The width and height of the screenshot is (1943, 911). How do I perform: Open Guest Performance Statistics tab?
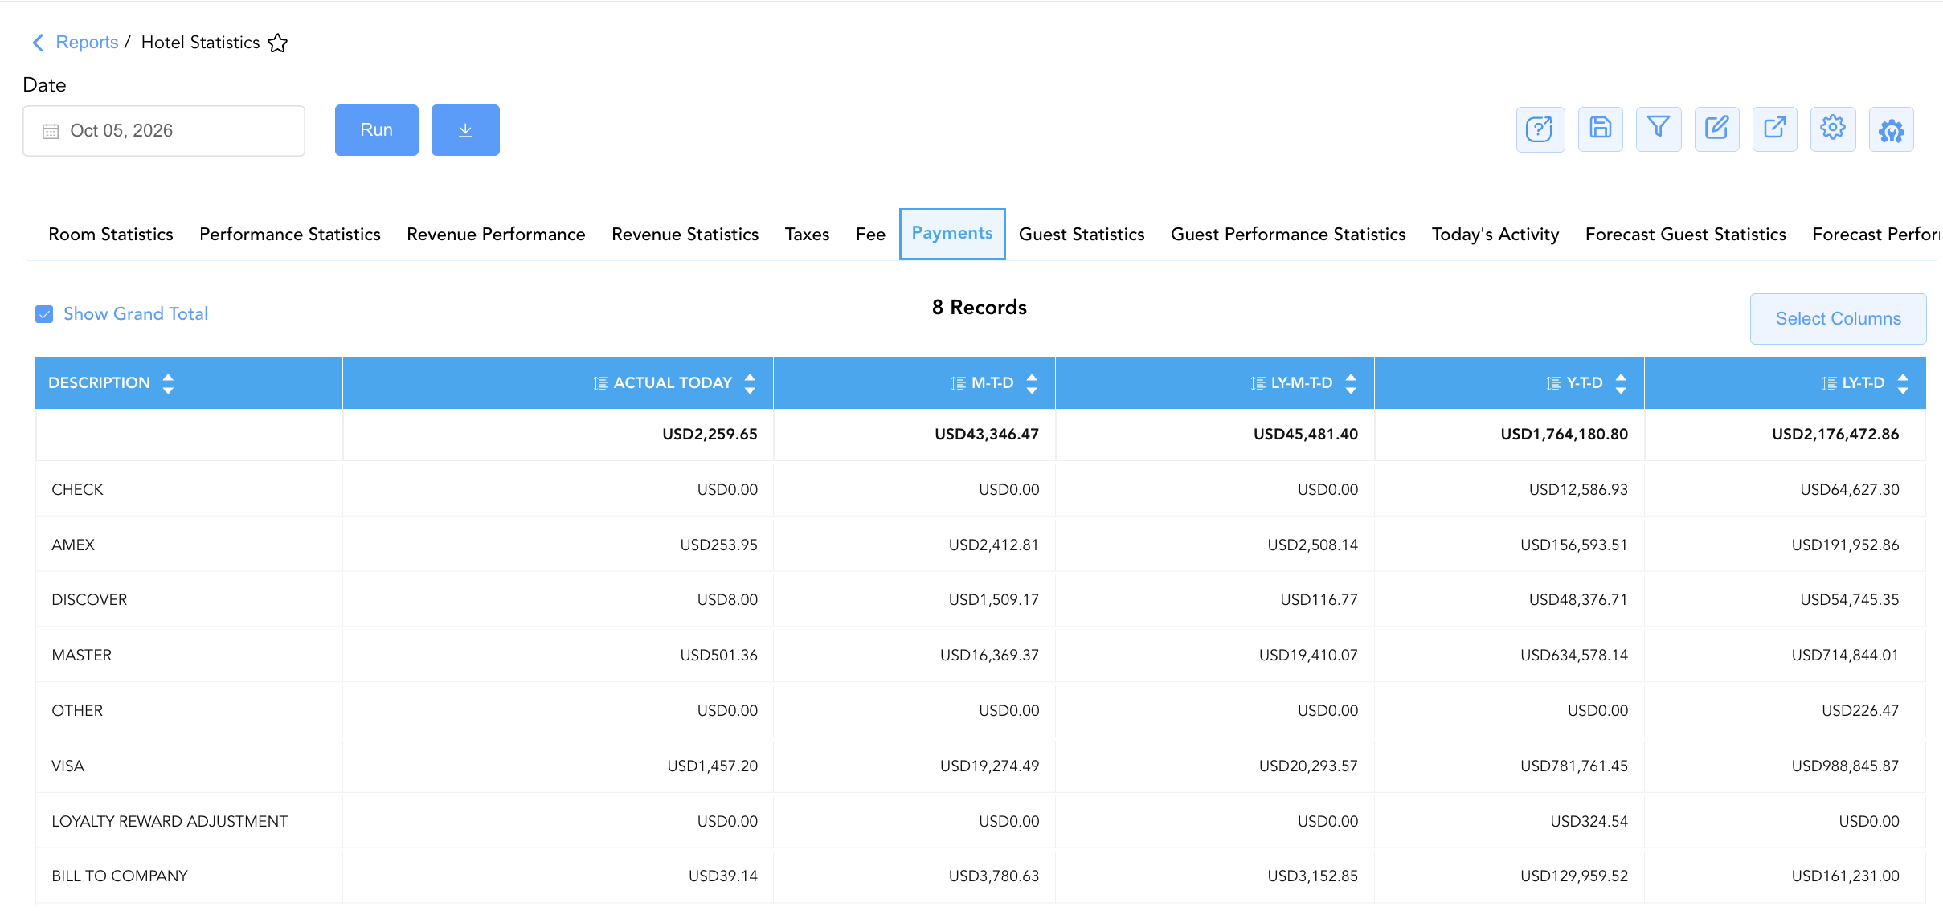click(1288, 234)
